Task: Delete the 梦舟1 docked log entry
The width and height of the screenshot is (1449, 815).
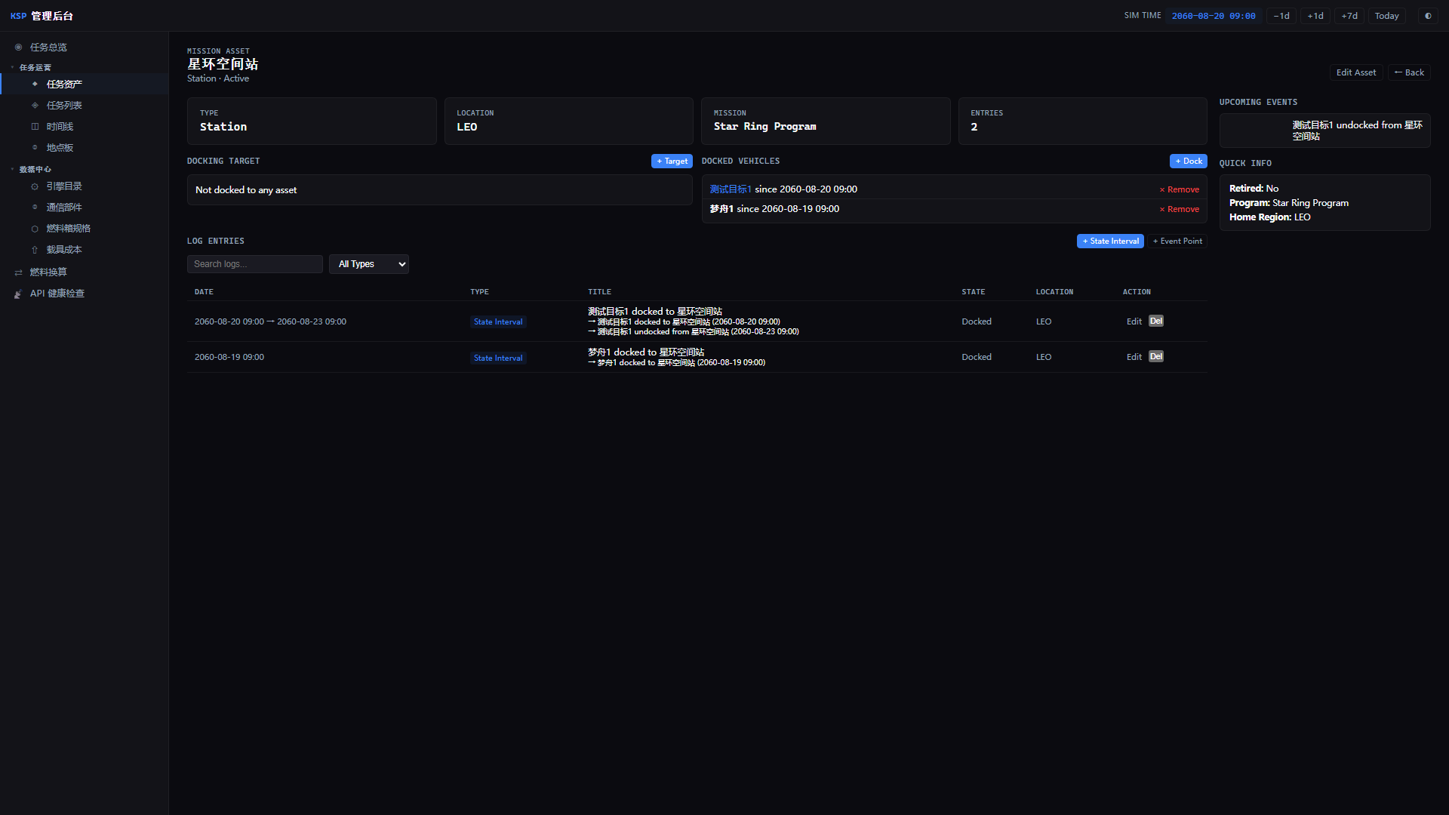Action: (1156, 357)
